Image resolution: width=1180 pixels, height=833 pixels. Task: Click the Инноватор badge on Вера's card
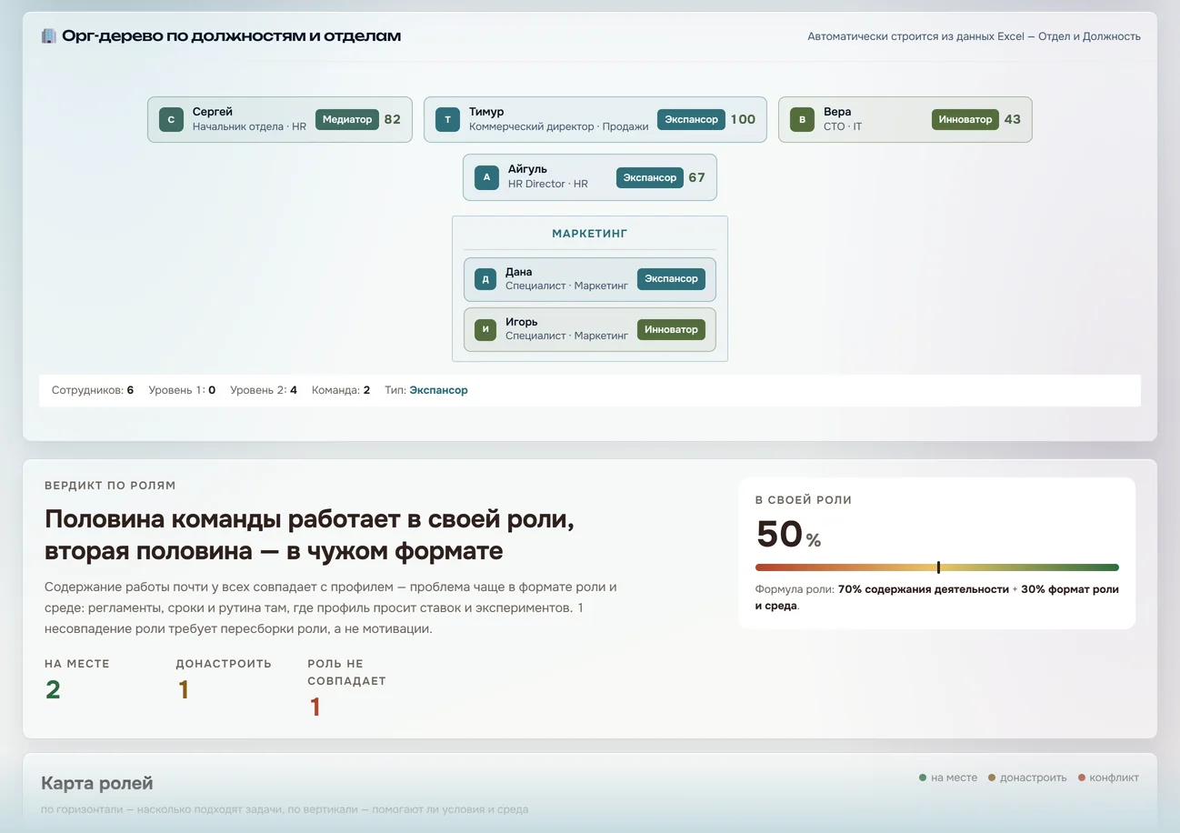(965, 119)
